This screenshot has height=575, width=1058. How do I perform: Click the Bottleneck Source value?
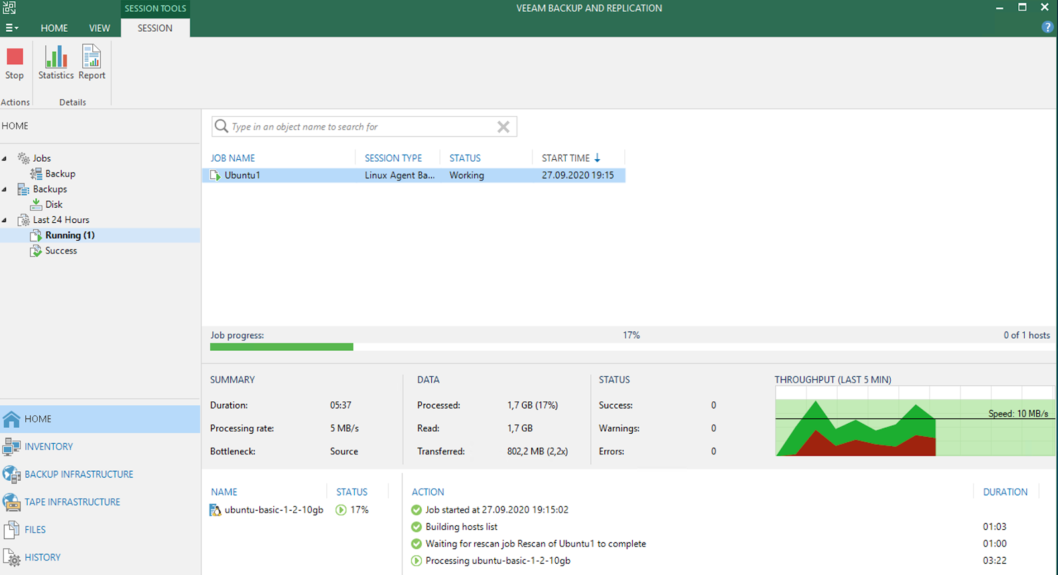[x=344, y=452]
